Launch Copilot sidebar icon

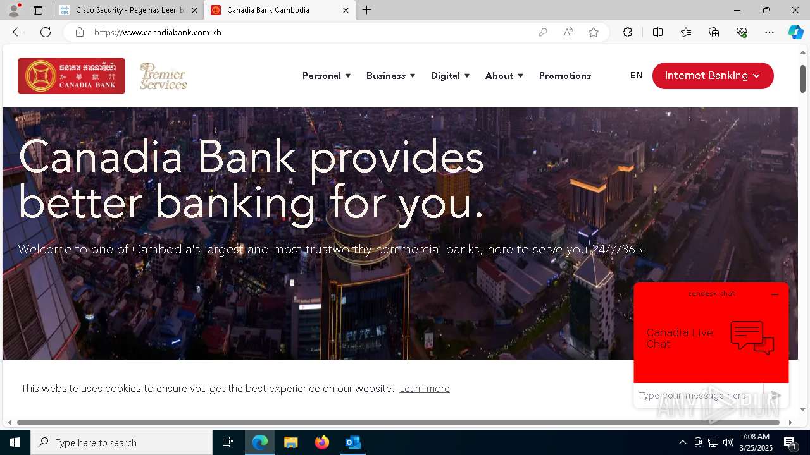pyautogui.click(x=795, y=32)
